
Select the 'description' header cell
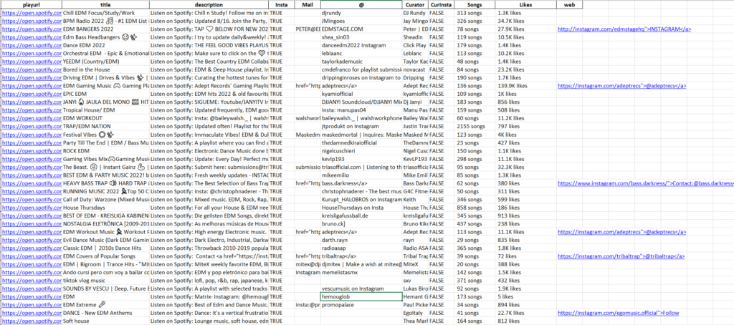[209, 4]
